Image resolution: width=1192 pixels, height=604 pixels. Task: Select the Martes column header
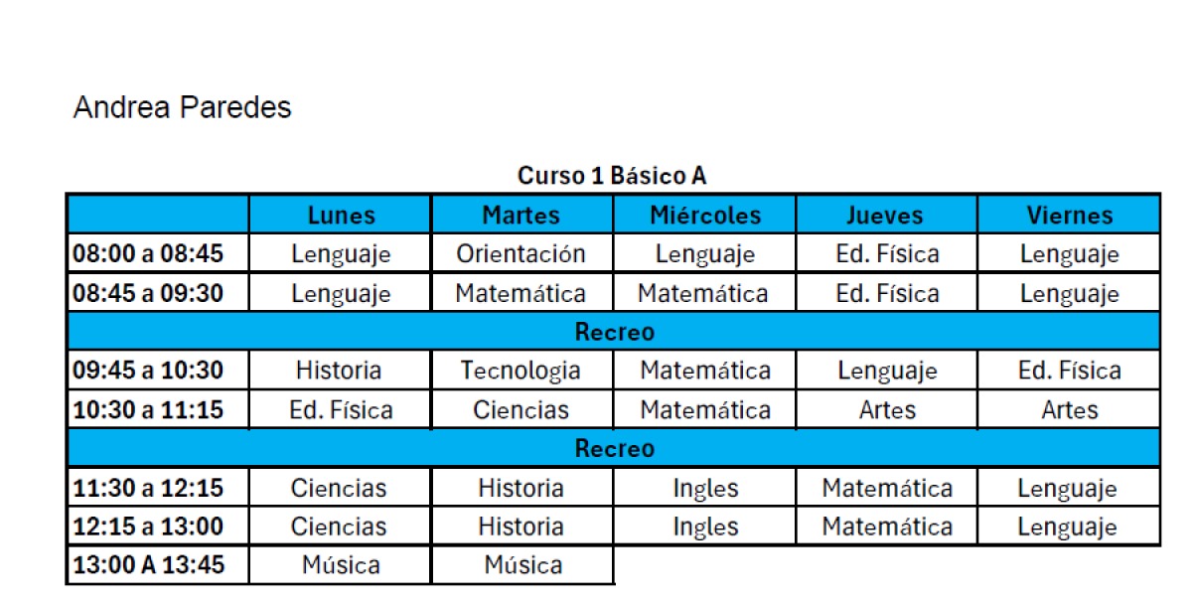coord(521,215)
